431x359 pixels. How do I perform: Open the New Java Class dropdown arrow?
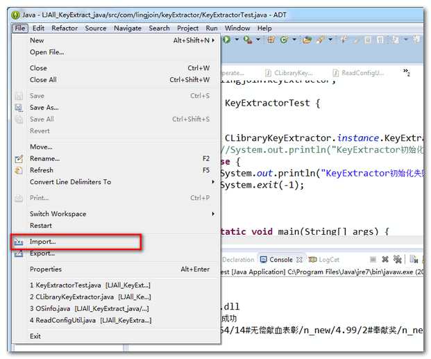294,40
